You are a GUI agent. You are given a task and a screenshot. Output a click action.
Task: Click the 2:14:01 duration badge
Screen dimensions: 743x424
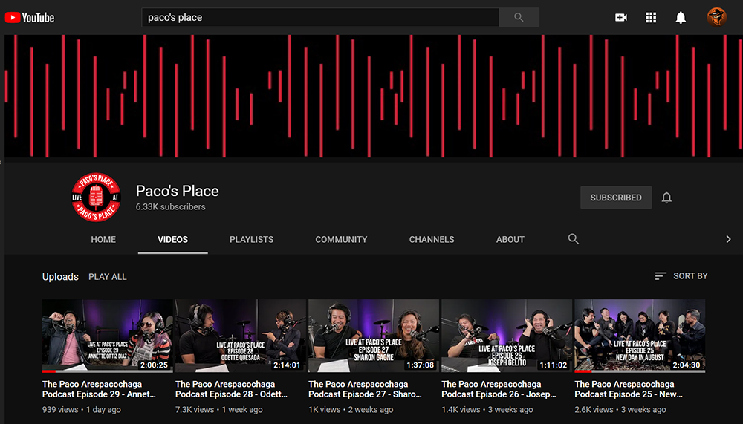pos(287,365)
